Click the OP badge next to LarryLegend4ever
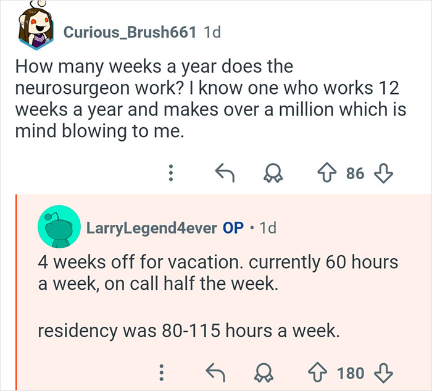The height and width of the screenshot is (391, 432). pyautogui.click(x=233, y=227)
